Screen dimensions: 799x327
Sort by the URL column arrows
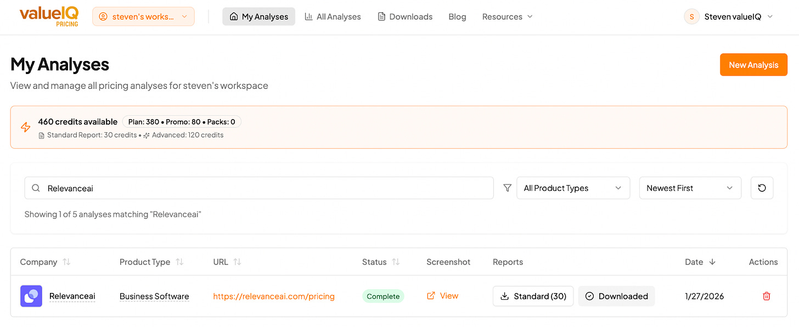point(237,262)
